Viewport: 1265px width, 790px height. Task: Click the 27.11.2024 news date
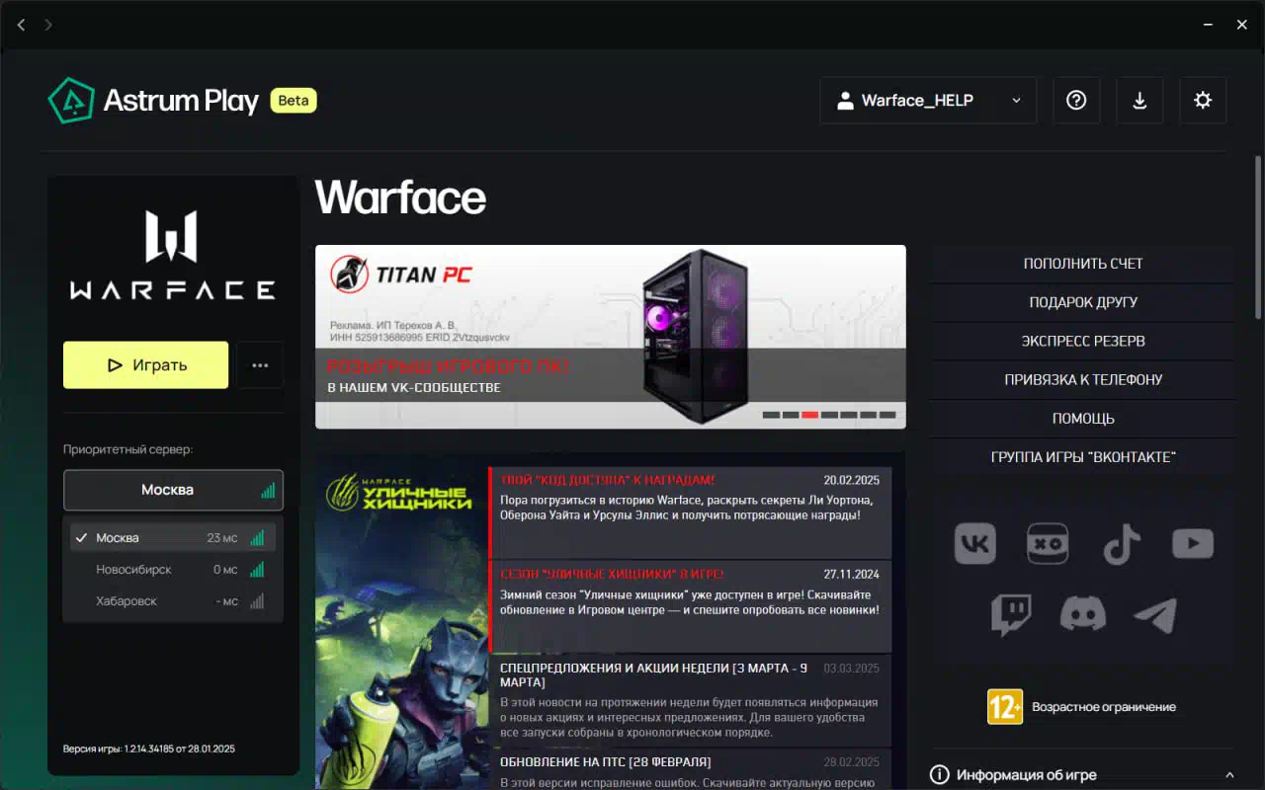pyautogui.click(x=851, y=574)
